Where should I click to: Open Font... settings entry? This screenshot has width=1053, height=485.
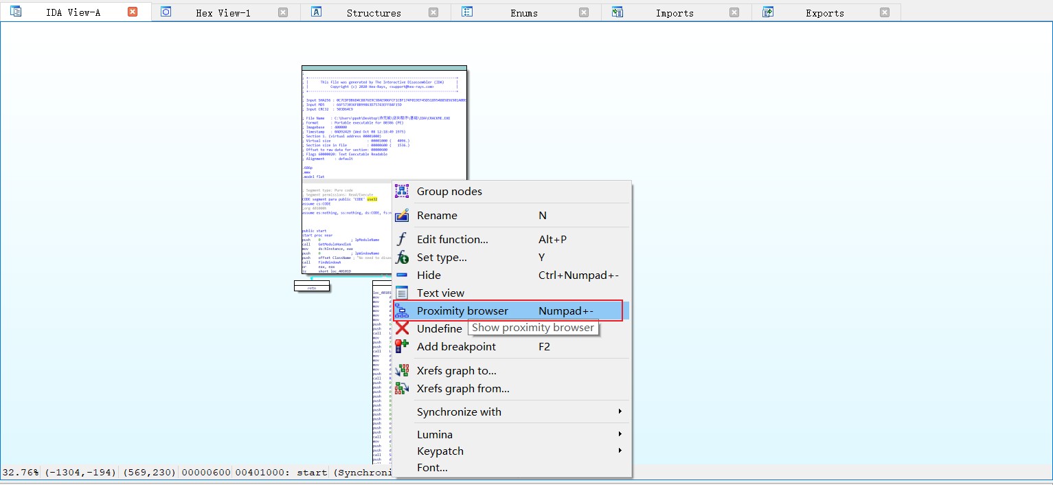click(x=432, y=468)
